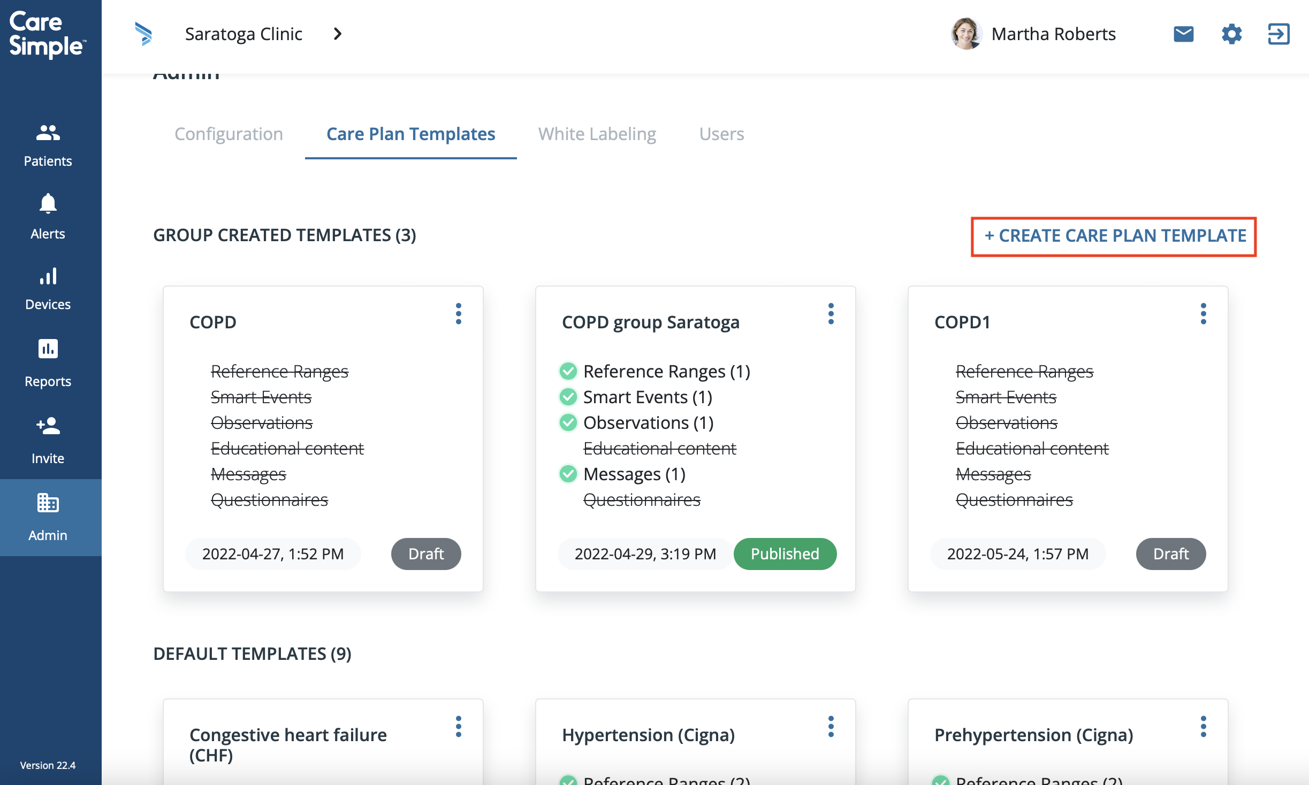This screenshot has height=785, width=1309.
Task: Open the mail envelope icon
Action: [x=1183, y=34]
